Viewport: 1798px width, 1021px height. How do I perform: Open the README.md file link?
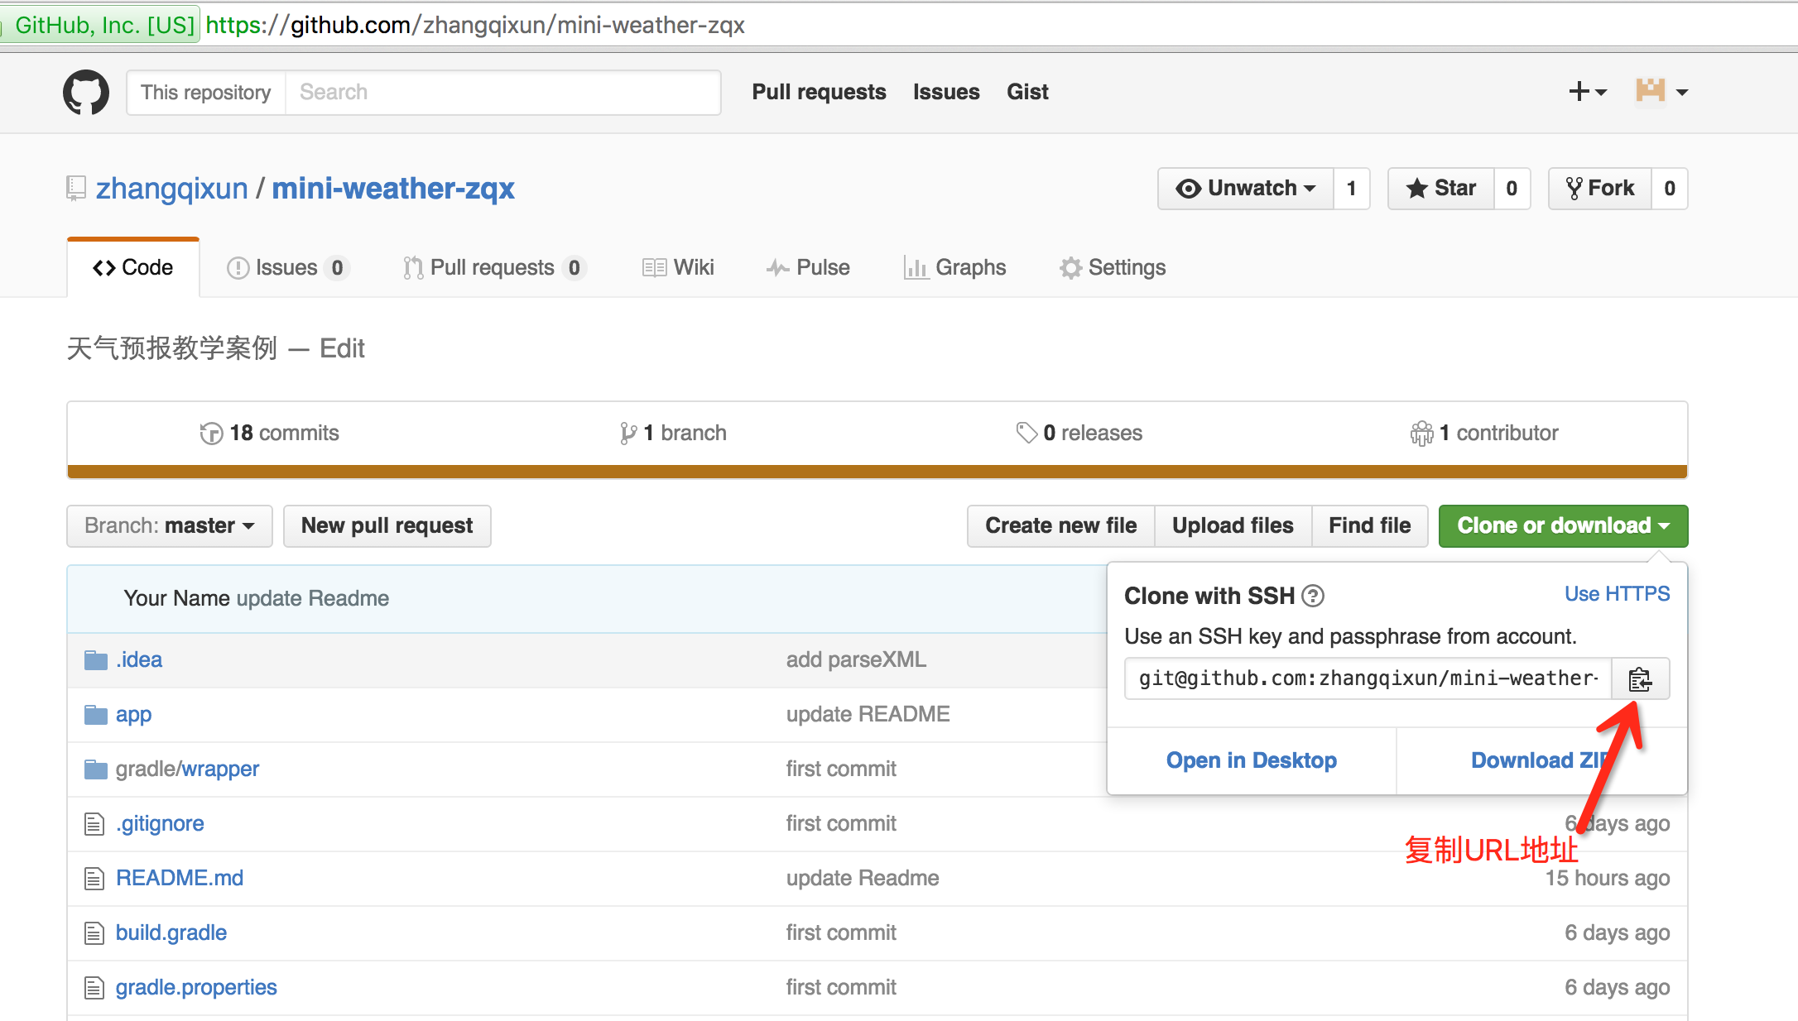[x=180, y=879]
